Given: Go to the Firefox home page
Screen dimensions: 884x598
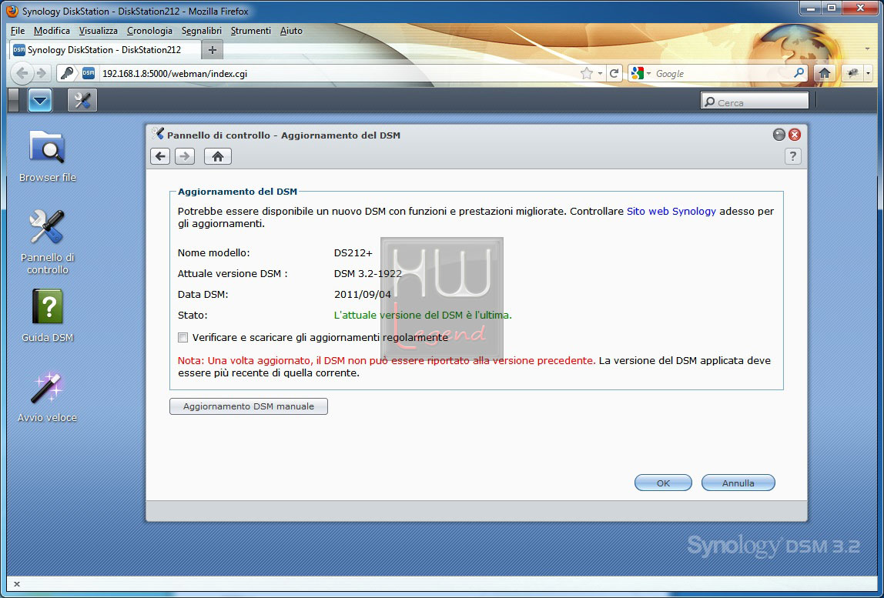Looking at the screenshot, I should [824, 73].
